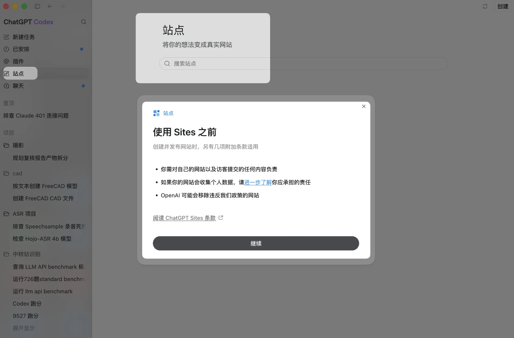Click the 中转站识别 folder icon

6,254
